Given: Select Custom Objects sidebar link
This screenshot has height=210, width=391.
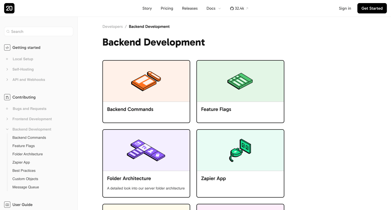Looking at the screenshot, I should (25, 179).
